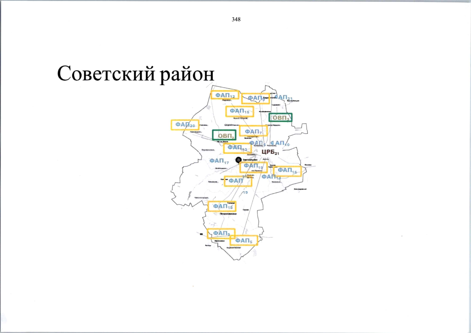Click page number 348

[236, 19]
